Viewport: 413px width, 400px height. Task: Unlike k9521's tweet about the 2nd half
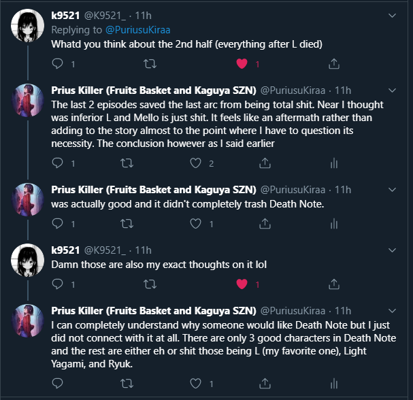click(x=241, y=64)
